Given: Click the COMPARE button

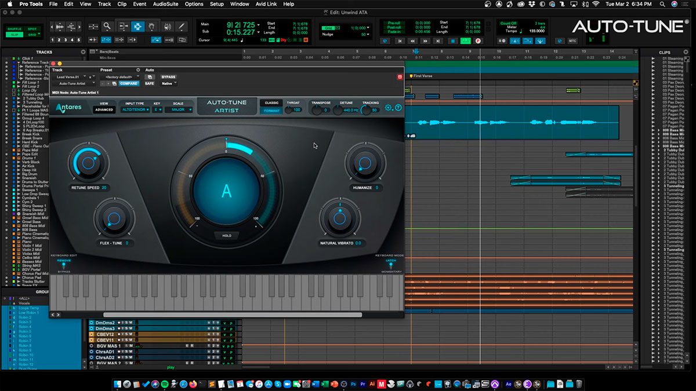Looking at the screenshot, I should [x=129, y=83].
